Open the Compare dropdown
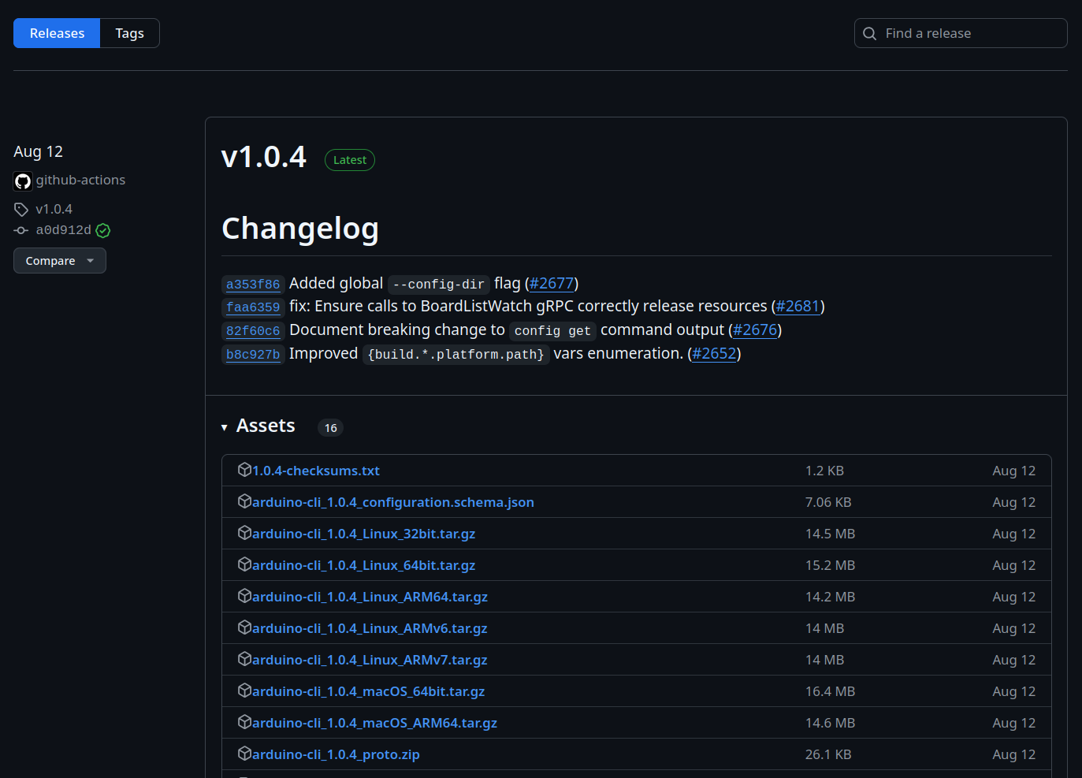The image size is (1082, 778). pos(60,261)
